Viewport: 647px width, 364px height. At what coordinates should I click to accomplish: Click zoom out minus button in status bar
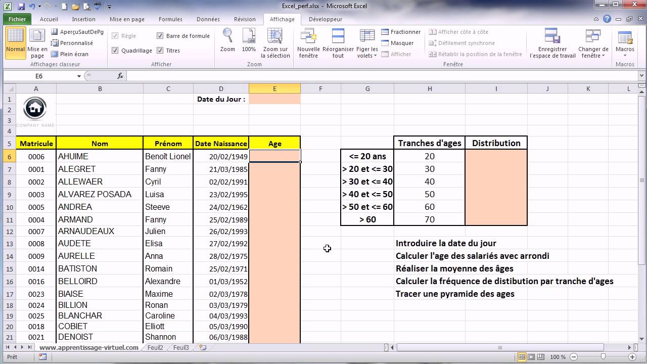[x=573, y=357]
